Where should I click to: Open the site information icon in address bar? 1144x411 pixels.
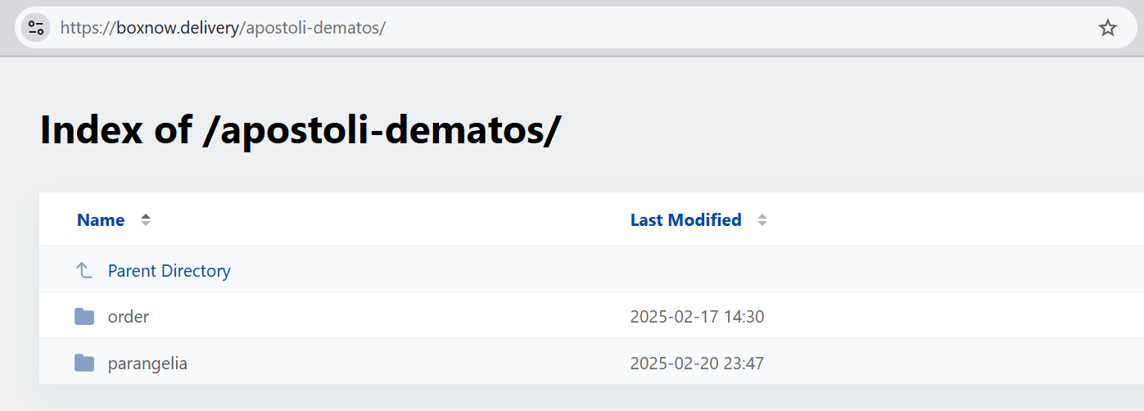[x=36, y=28]
